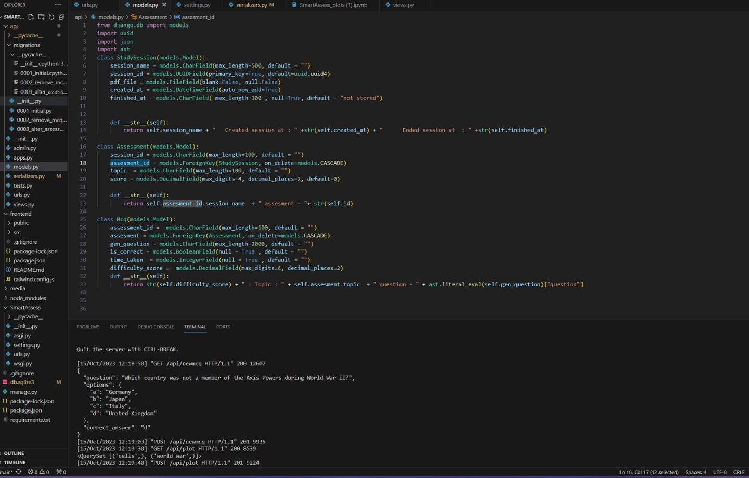
Task: Click the api breadcrumb segment
Action: pos(79,17)
